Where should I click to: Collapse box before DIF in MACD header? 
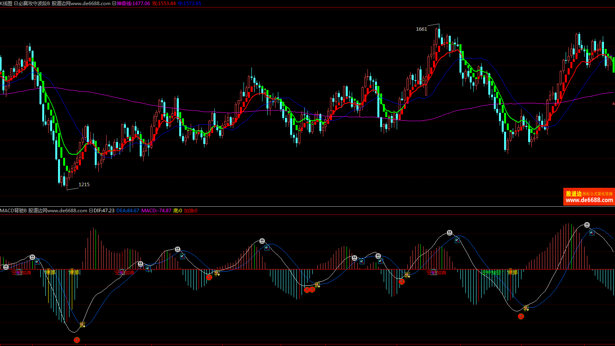click(91, 211)
